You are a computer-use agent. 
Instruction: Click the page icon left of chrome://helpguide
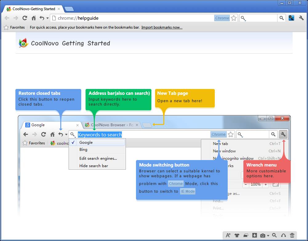pos(54,18)
